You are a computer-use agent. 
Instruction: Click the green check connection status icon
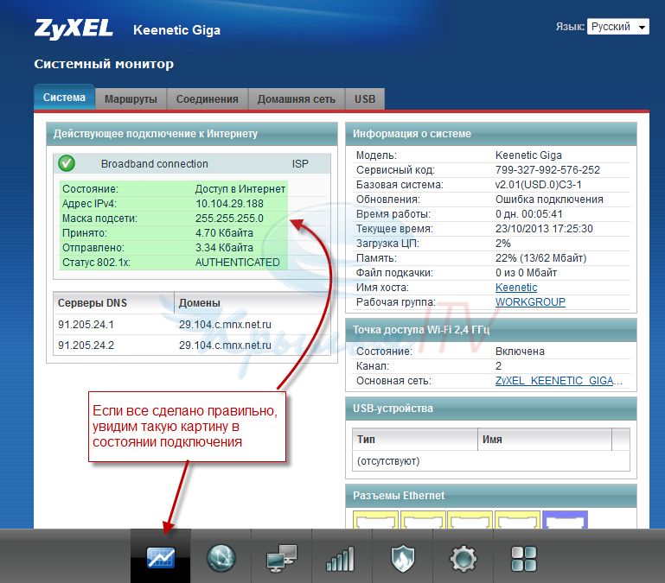67,163
